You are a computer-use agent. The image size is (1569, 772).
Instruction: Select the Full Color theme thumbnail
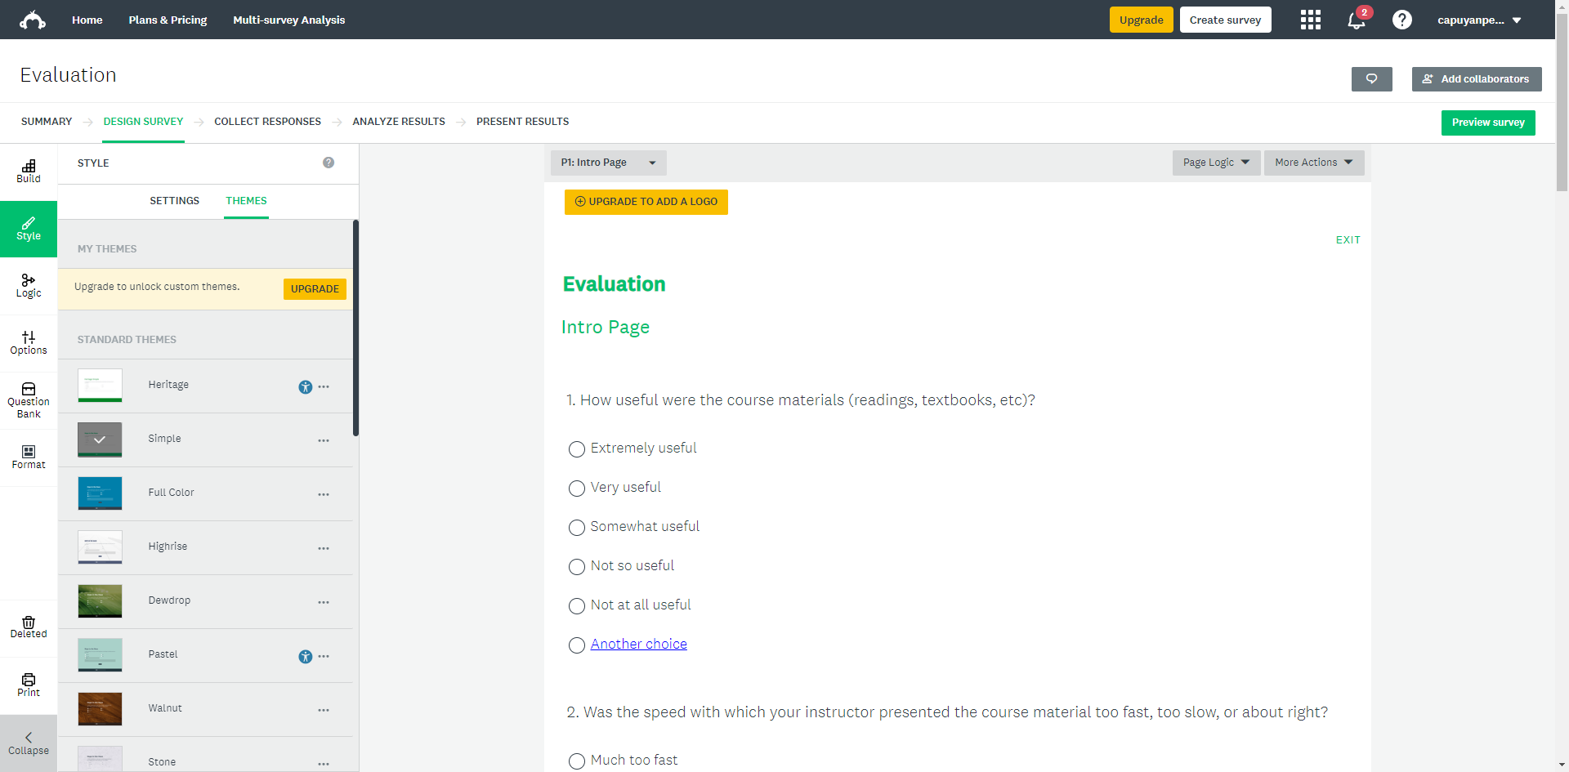click(100, 493)
